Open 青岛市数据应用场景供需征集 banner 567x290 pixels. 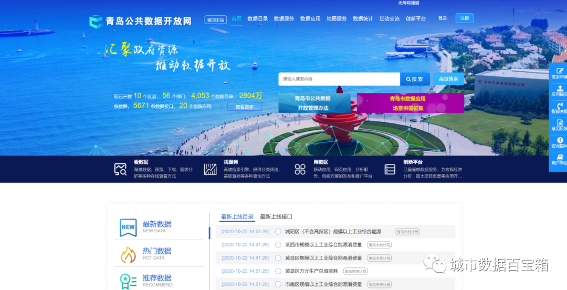411,103
